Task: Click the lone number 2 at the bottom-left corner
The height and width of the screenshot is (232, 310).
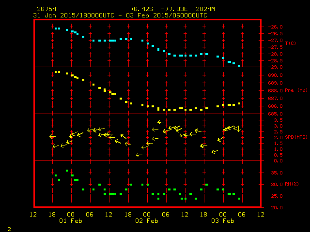Action: tap(9, 229)
